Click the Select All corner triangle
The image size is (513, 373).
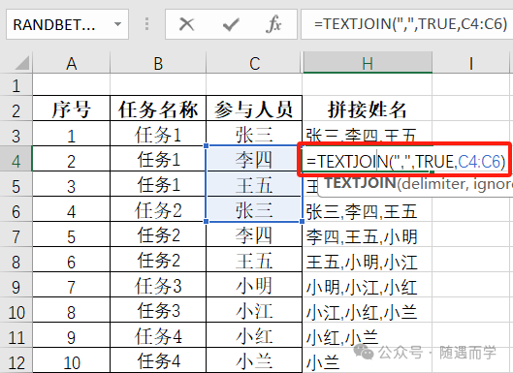[x=21, y=63]
